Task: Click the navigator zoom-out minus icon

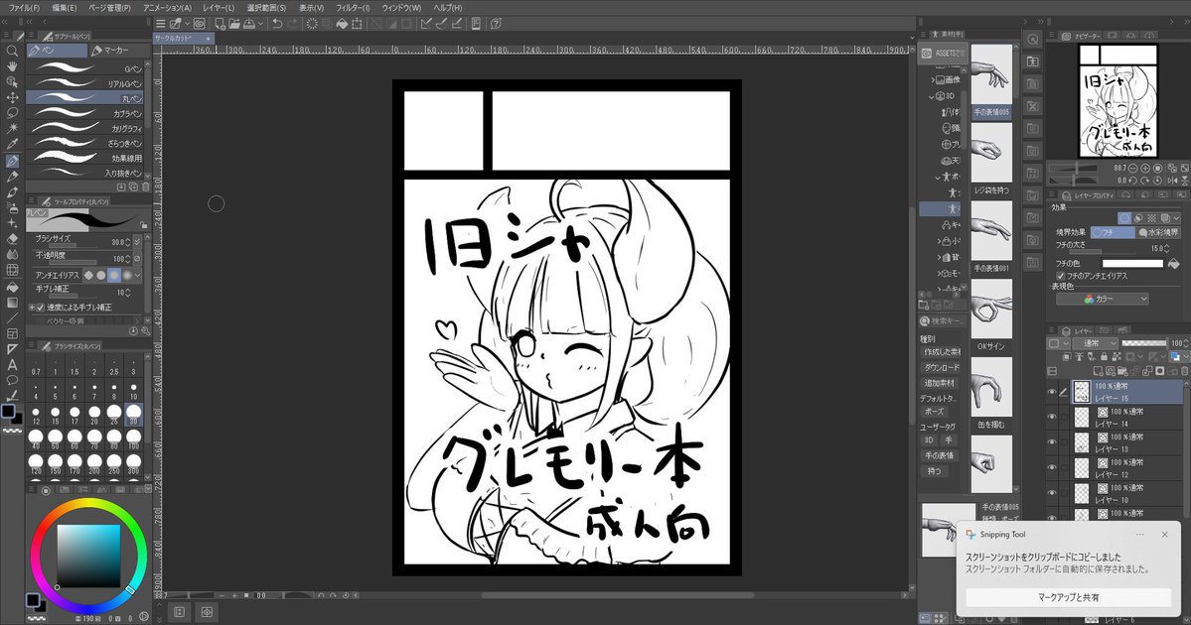Action: click(x=1133, y=169)
